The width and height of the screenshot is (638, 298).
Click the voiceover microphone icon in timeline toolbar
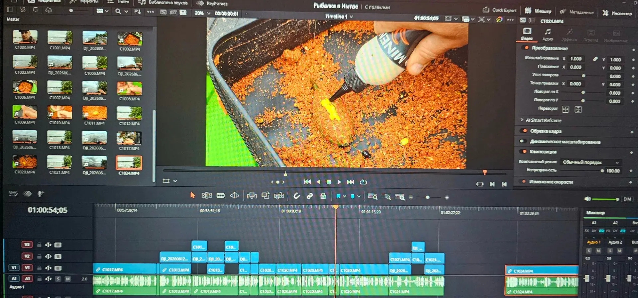coord(41,194)
